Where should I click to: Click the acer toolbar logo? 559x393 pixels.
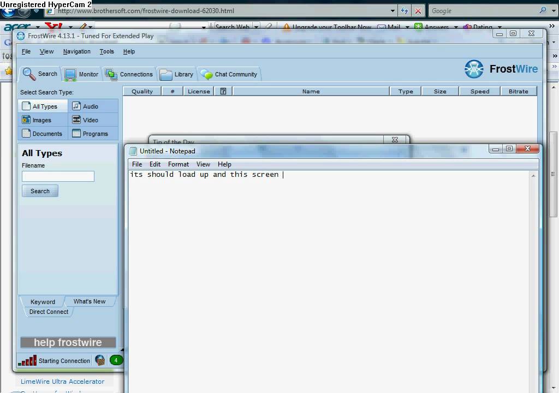17,27
